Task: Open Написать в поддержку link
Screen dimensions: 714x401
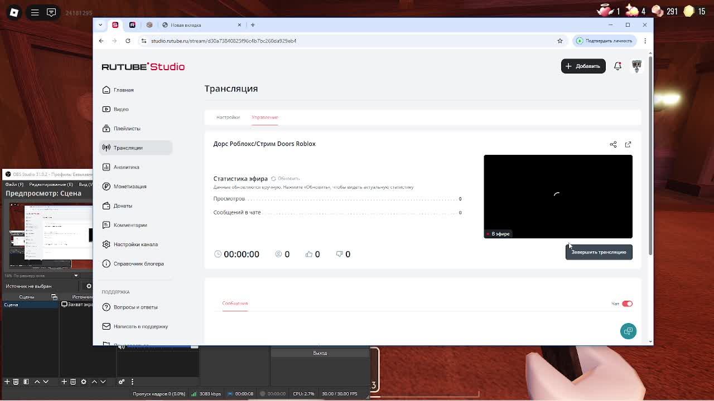Action: (136, 326)
